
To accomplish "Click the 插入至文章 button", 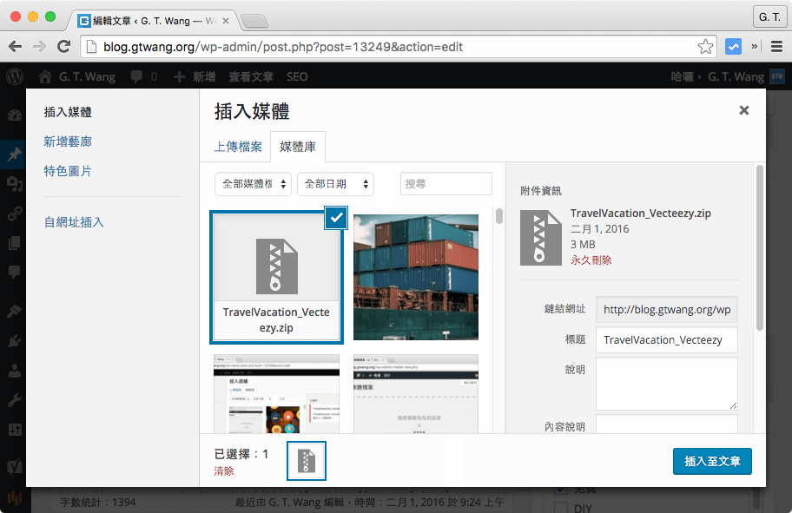I will [712, 461].
